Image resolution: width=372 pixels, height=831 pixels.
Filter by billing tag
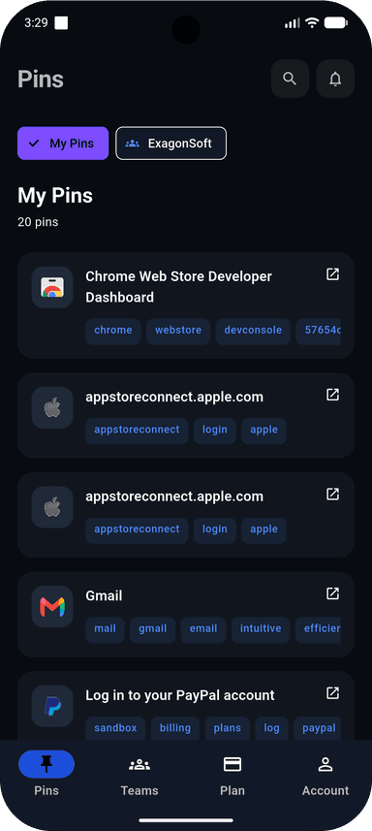tap(175, 728)
